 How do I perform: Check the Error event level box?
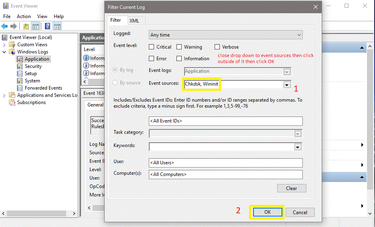(151, 58)
